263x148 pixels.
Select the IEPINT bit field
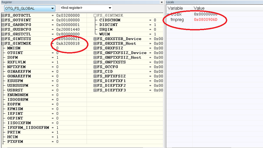[x=15, y=113]
